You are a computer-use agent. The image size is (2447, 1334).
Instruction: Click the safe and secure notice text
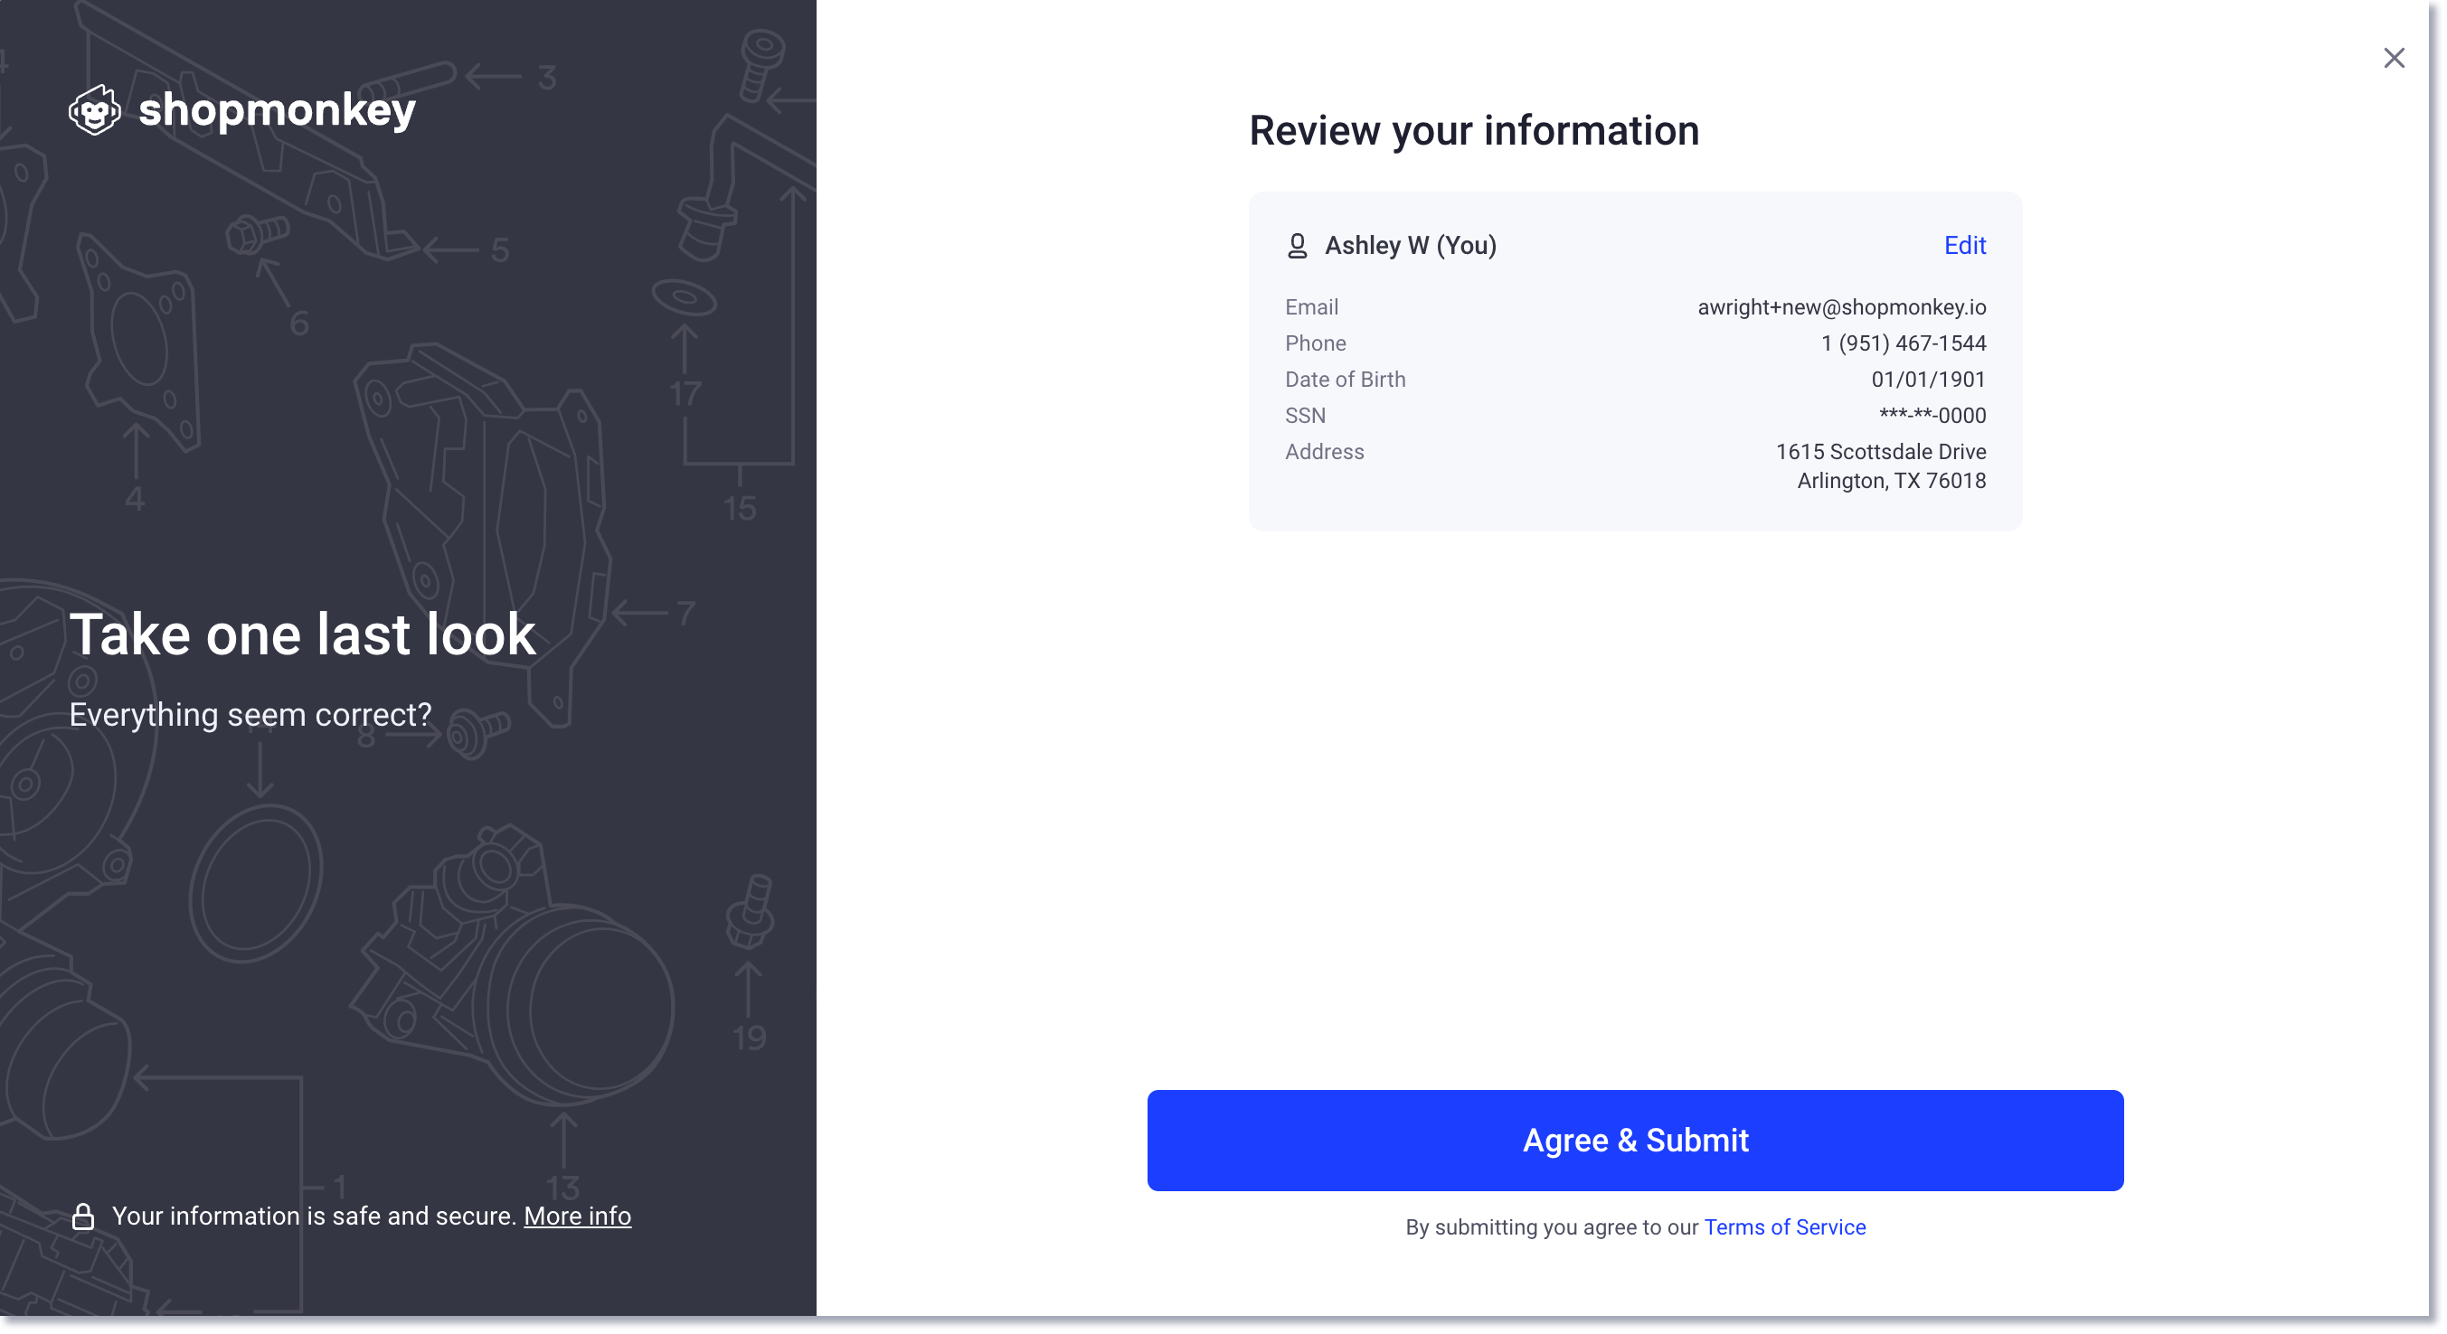315,1217
